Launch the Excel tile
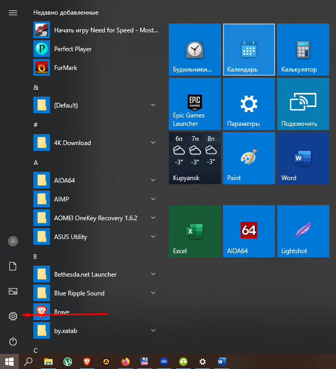The image size is (336, 369). (x=195, y=231)
